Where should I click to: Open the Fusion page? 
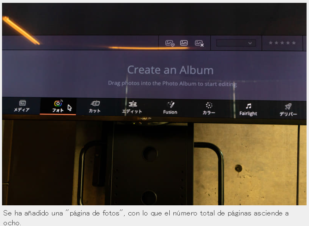(170, 108)
